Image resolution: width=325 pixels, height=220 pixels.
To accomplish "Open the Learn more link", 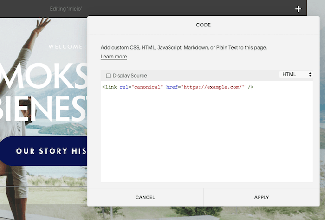I will [x=114, y=57].
